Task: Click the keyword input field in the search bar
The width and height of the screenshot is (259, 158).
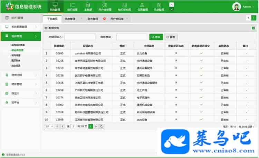Action: [x=80, y=37]
